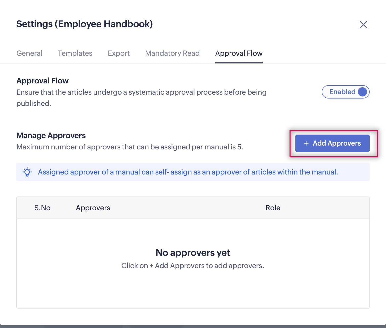Click the self-assign approver tip message
386x328 pixels.
(188, 172)
